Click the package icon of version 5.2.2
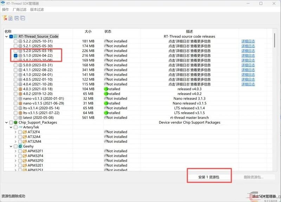 click(x=20, y=41)
